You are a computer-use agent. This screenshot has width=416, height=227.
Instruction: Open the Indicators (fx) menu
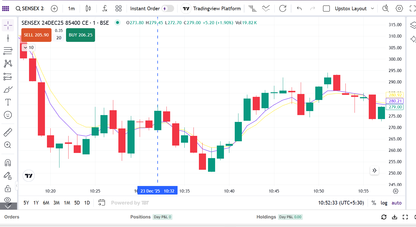point(105,9)
